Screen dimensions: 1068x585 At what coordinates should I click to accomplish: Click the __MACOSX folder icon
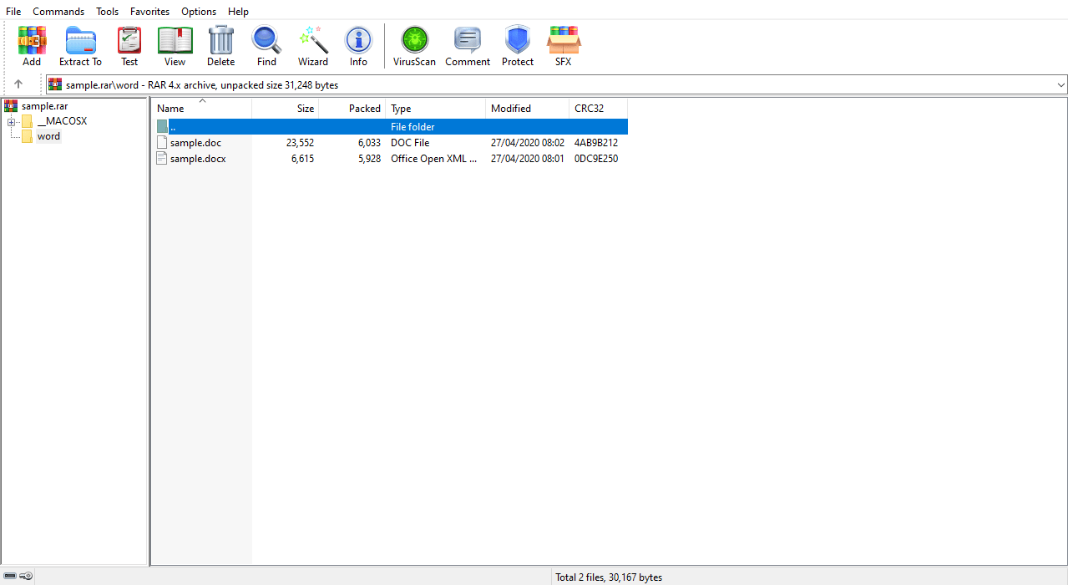tap(28, 121)
